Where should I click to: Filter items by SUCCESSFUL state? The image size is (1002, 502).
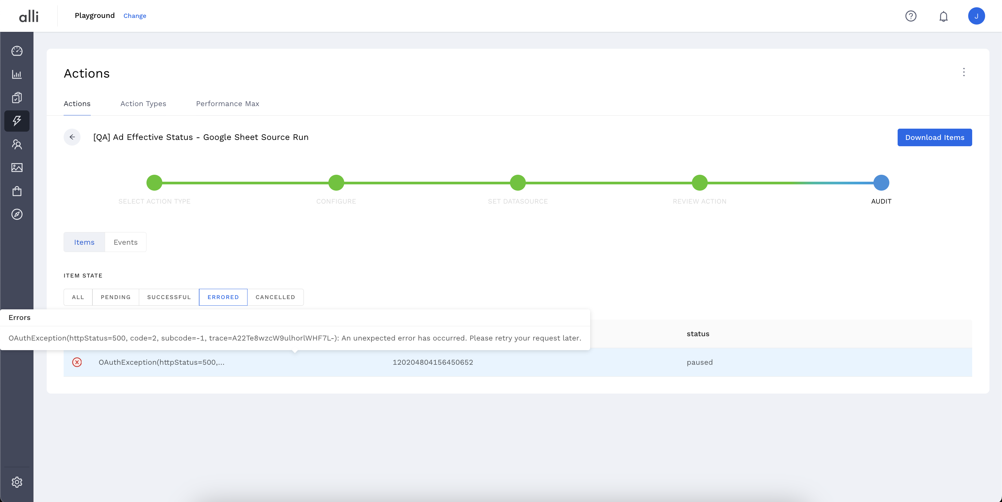click(x=169, y=297)
